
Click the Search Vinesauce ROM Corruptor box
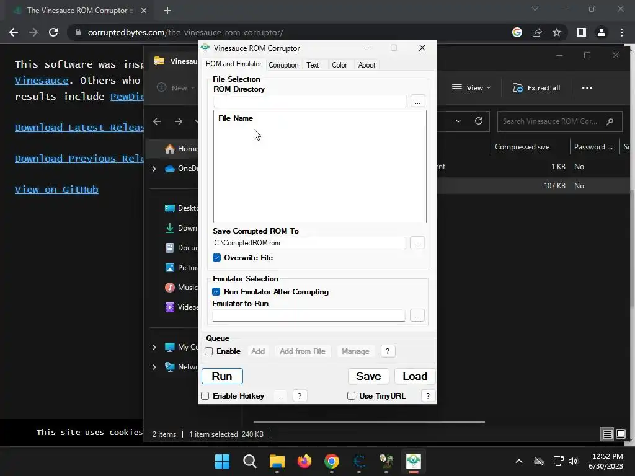(559, 121)
